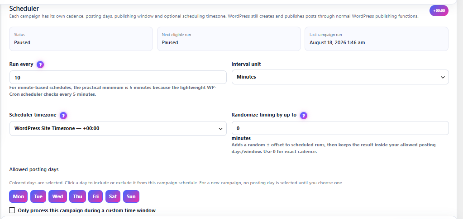Click the Status Paused card
The width and height of the screenshot is (463, 219).
(x=81, y=39)
